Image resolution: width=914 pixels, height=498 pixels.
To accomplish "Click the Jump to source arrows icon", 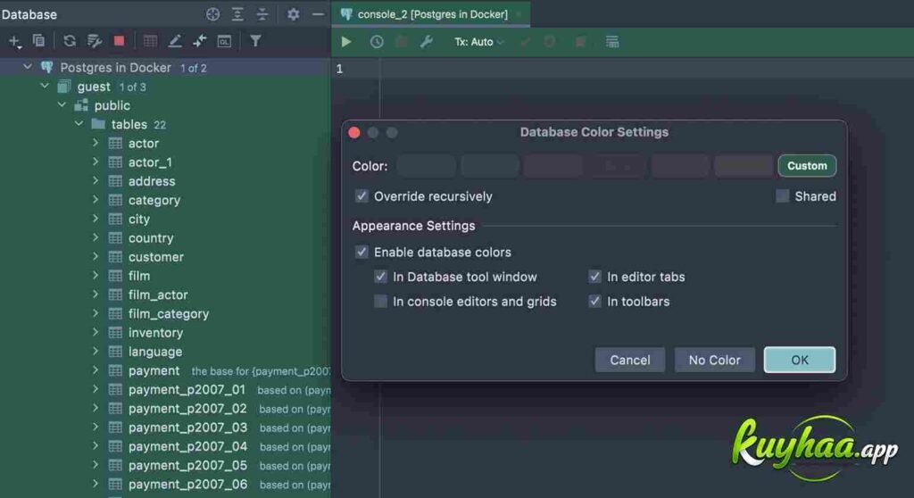I will coord(199,41).
